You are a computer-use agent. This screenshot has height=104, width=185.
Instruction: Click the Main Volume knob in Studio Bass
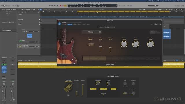tap(151, 44)
